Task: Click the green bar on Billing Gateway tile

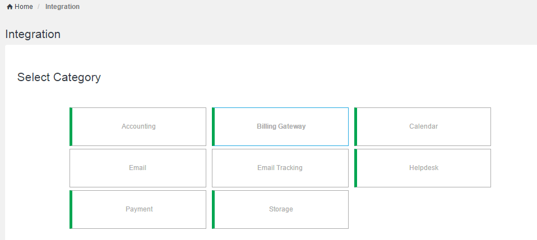Action: pyautogui.click(x=214, y=126)
